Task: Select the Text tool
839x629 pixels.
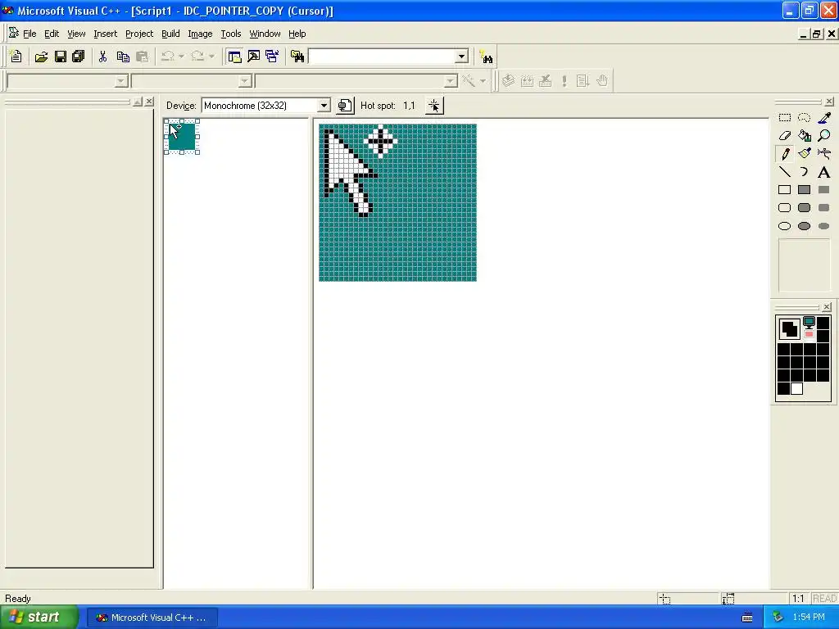Action: click(824, 172)
